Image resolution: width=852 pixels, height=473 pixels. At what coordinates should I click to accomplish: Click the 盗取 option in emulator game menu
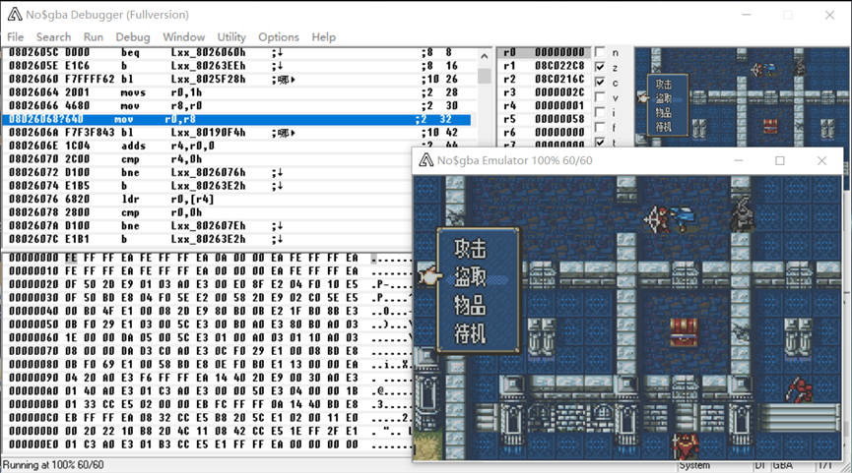click(470, 277)
